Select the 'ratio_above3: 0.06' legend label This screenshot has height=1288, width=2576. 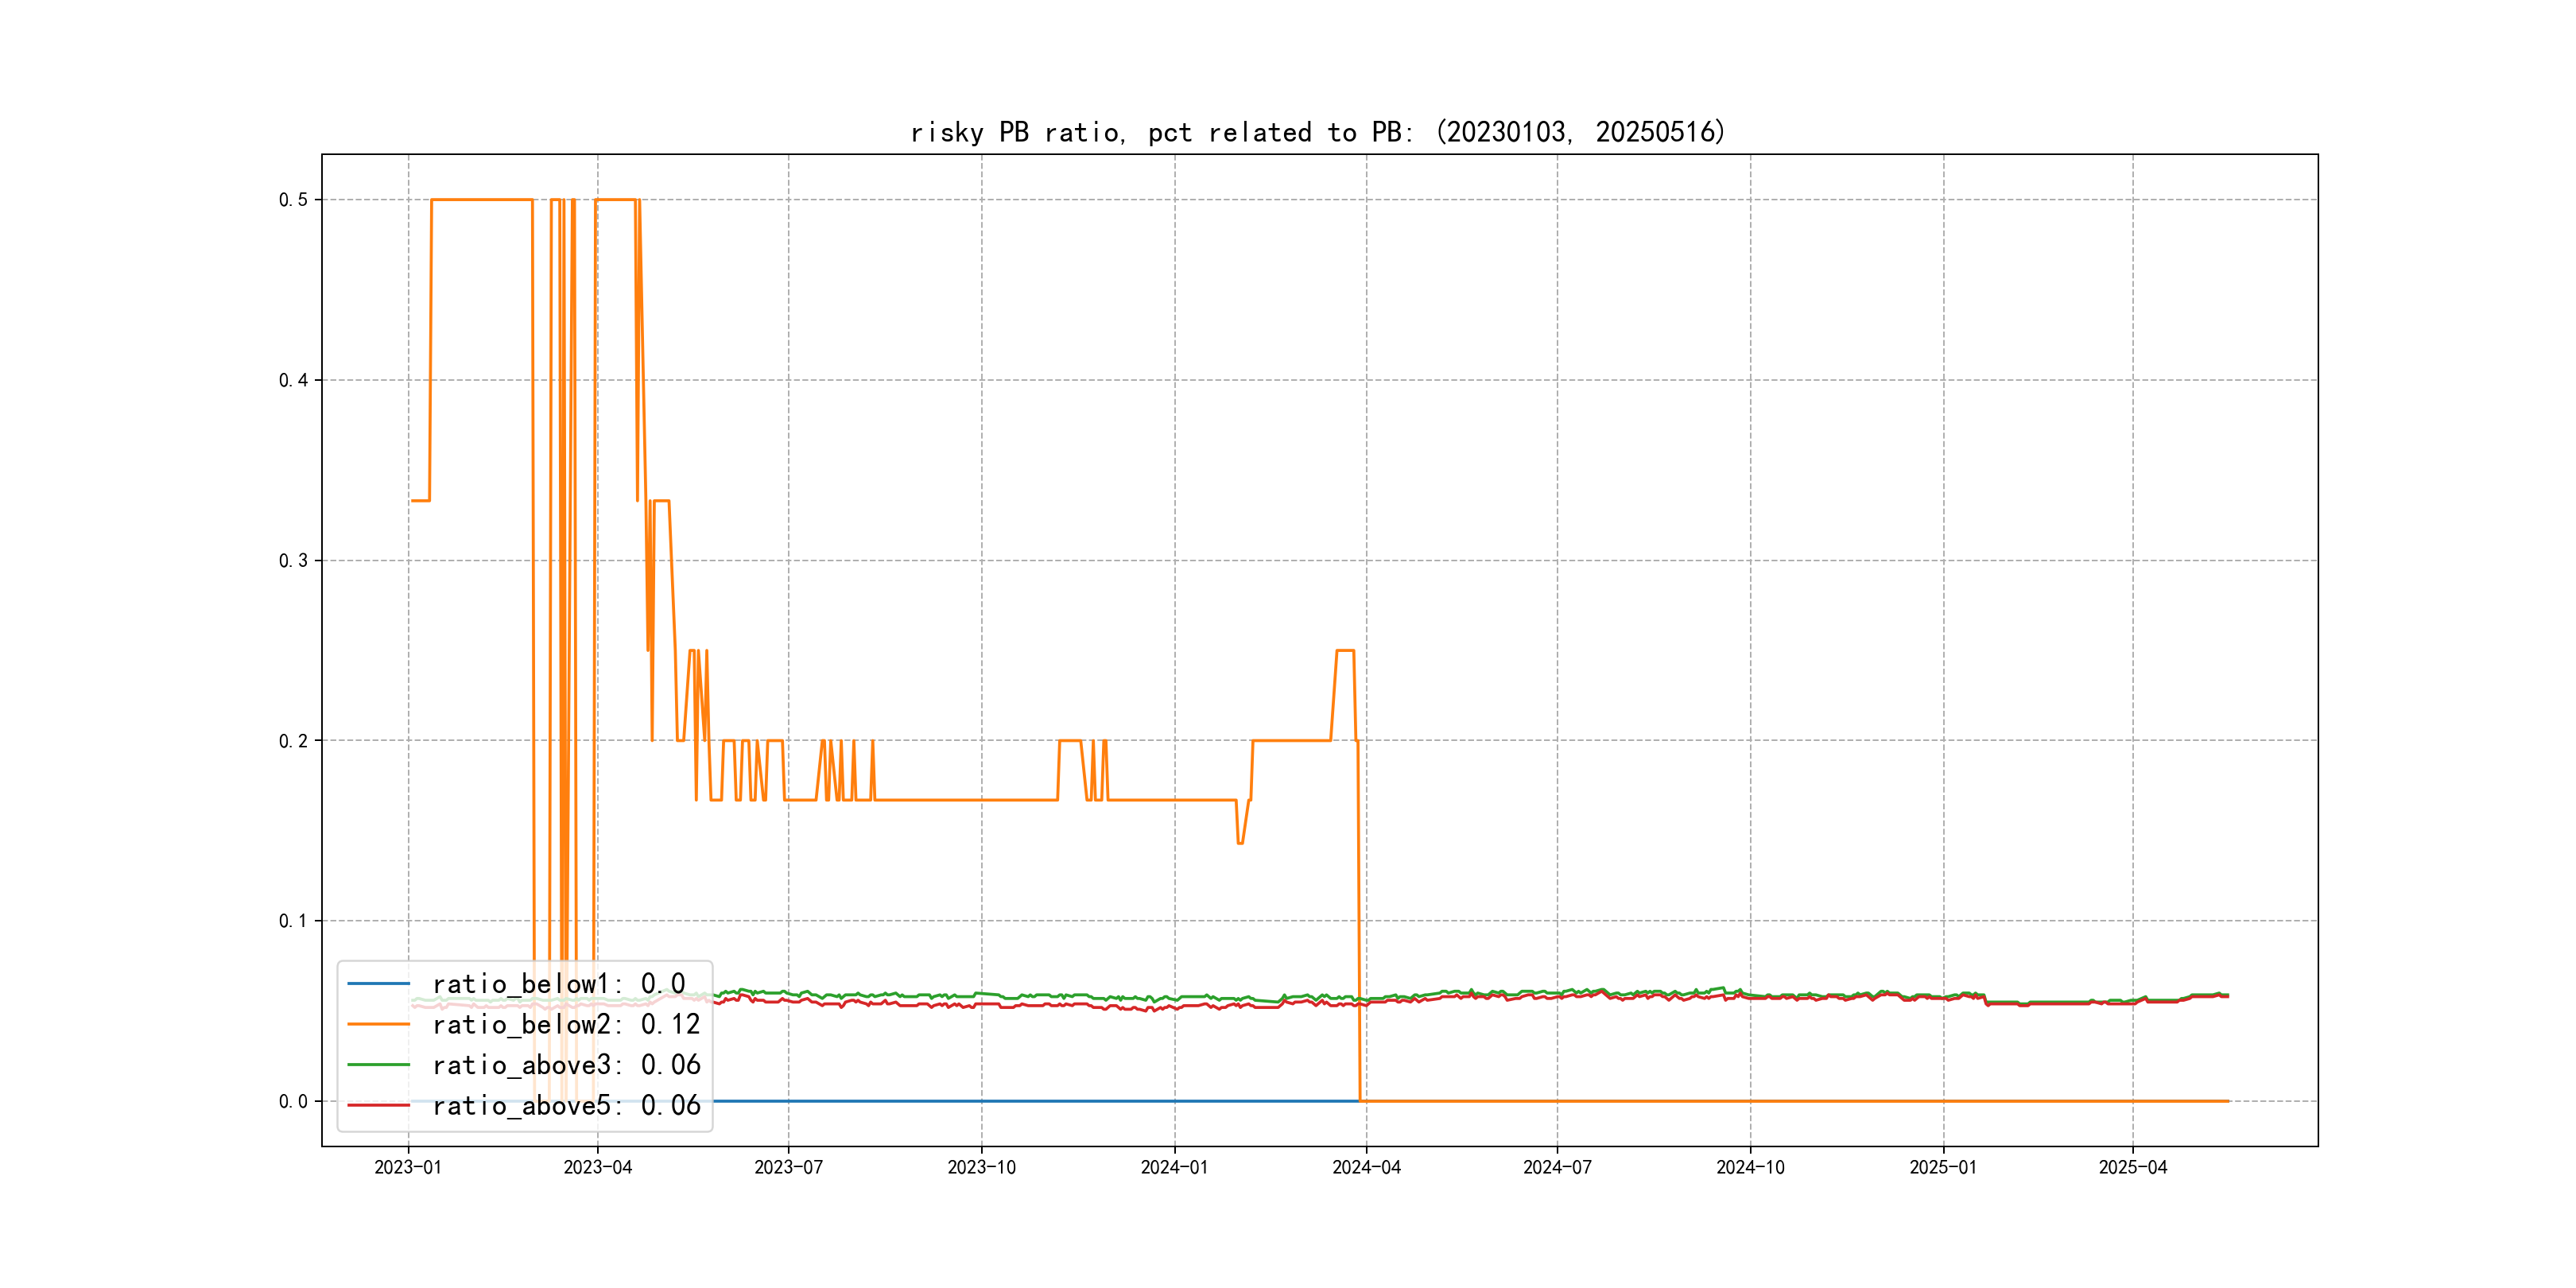click(566, 1065)
